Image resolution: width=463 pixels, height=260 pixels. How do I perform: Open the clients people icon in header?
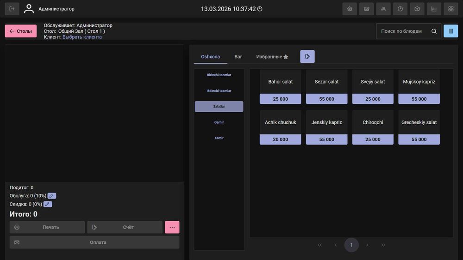tap(383, 9)
